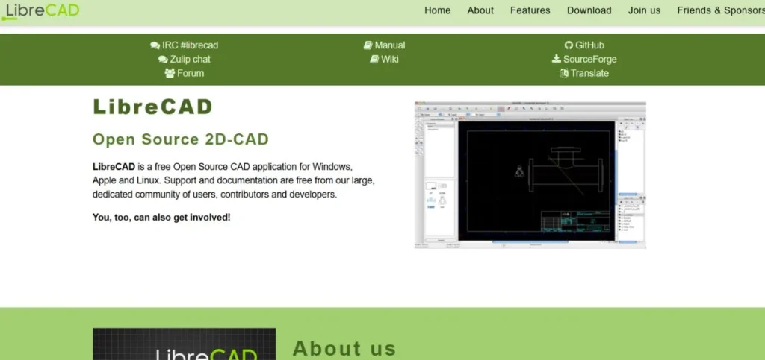Click the Wiki book icon
Viewport: 765px width, 360px height.
pyautogui.click(x=374, y=60)
